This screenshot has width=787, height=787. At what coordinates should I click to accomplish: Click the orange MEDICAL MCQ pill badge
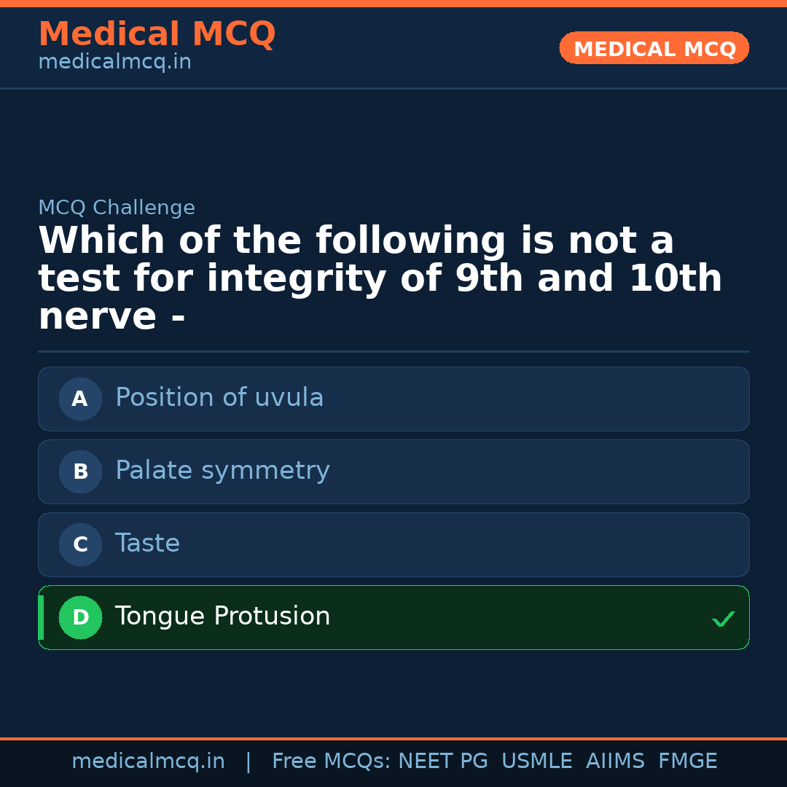tap(654, 48)
